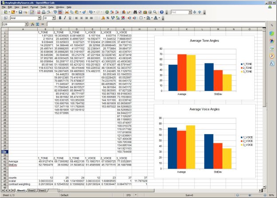This screenshot has height=198, width=277.
Task: Open the font size dropdown
Action: tap(54, 18)
